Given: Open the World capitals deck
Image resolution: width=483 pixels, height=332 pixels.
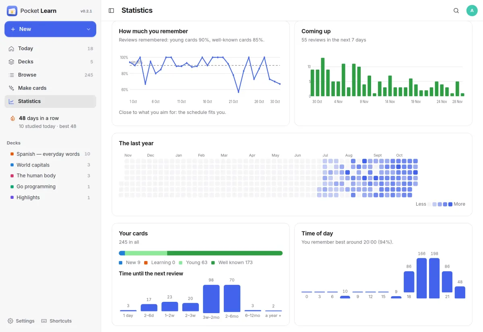Looking at the screenshot, I should click(x=50, y=165).
